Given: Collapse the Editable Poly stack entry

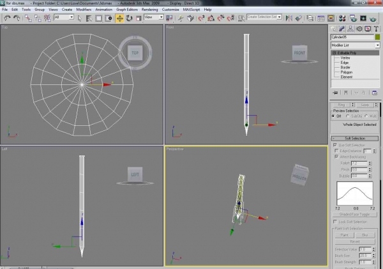Looking at the screenshot, I should click(x=334, y=53).
